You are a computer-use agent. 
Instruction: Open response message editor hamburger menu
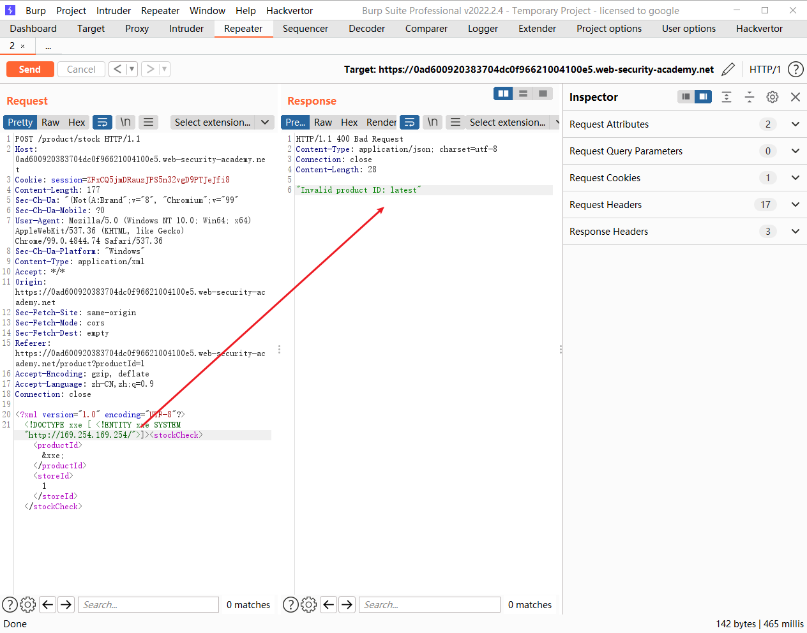[455, 122]
